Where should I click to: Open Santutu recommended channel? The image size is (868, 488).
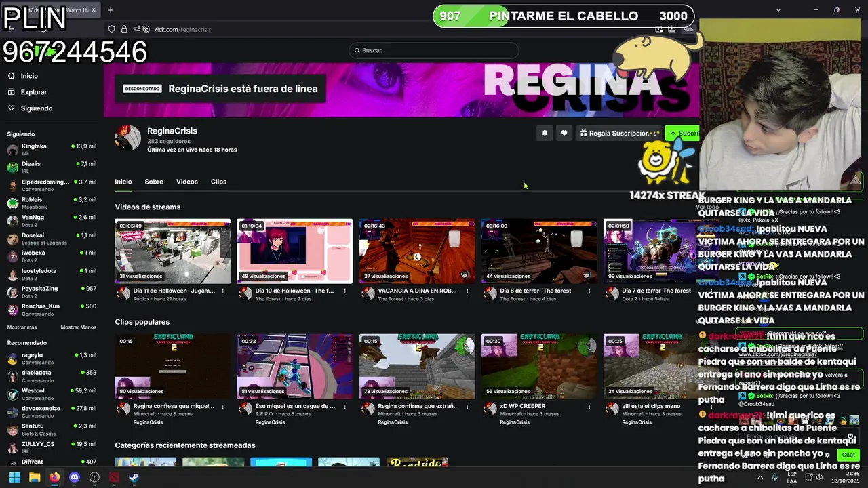coord(52,429)
